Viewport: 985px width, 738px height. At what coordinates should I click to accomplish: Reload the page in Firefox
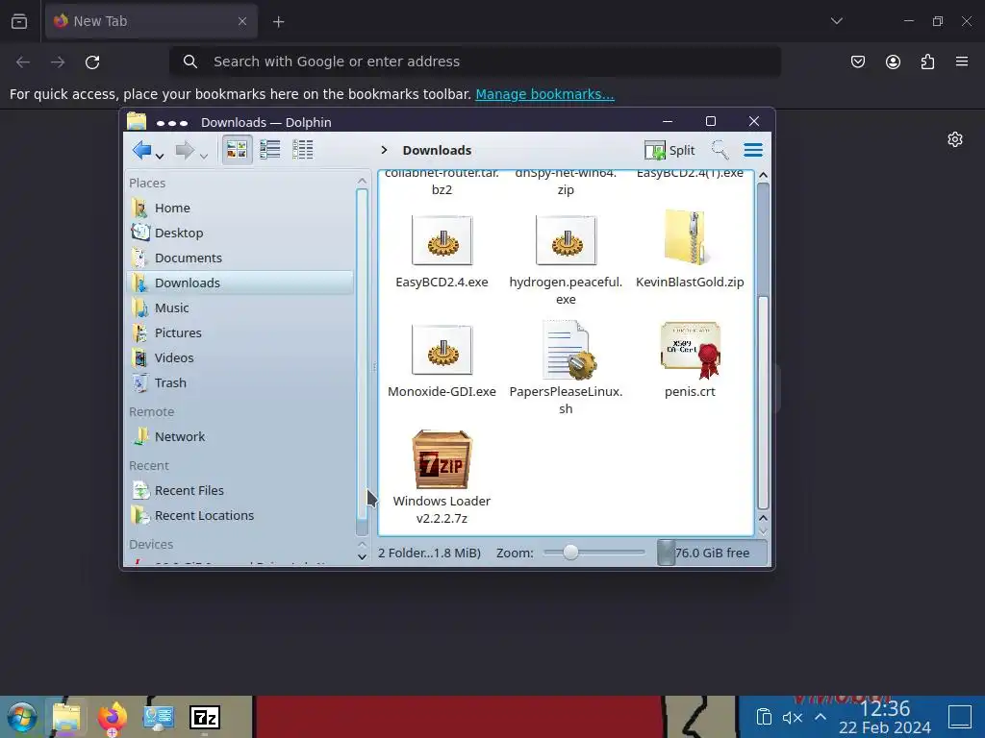92,62
